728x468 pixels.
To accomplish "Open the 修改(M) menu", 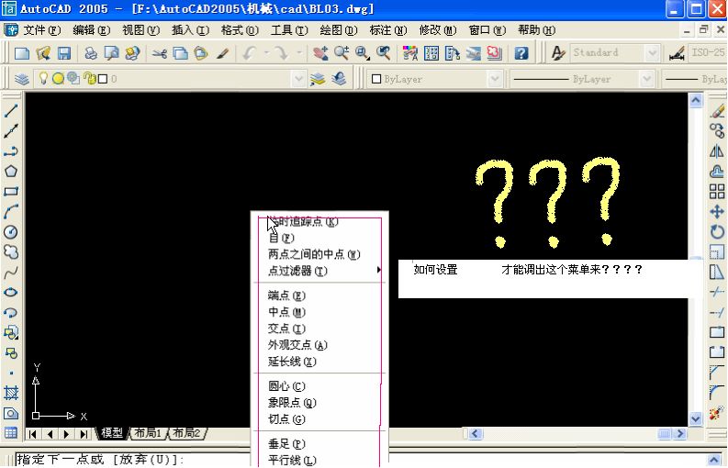I will coord(438,30).
